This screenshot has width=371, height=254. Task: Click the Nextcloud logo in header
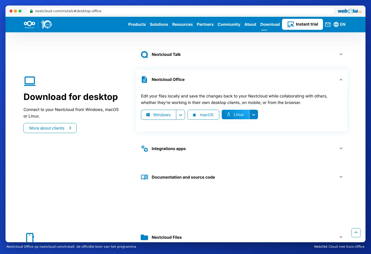(x=29, y=24)
